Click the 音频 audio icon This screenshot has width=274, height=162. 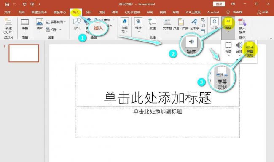tap(239, 45)
